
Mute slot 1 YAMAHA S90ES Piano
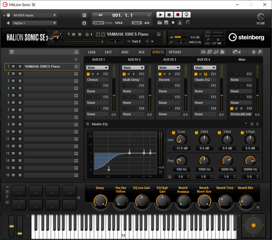coord(13,66)
